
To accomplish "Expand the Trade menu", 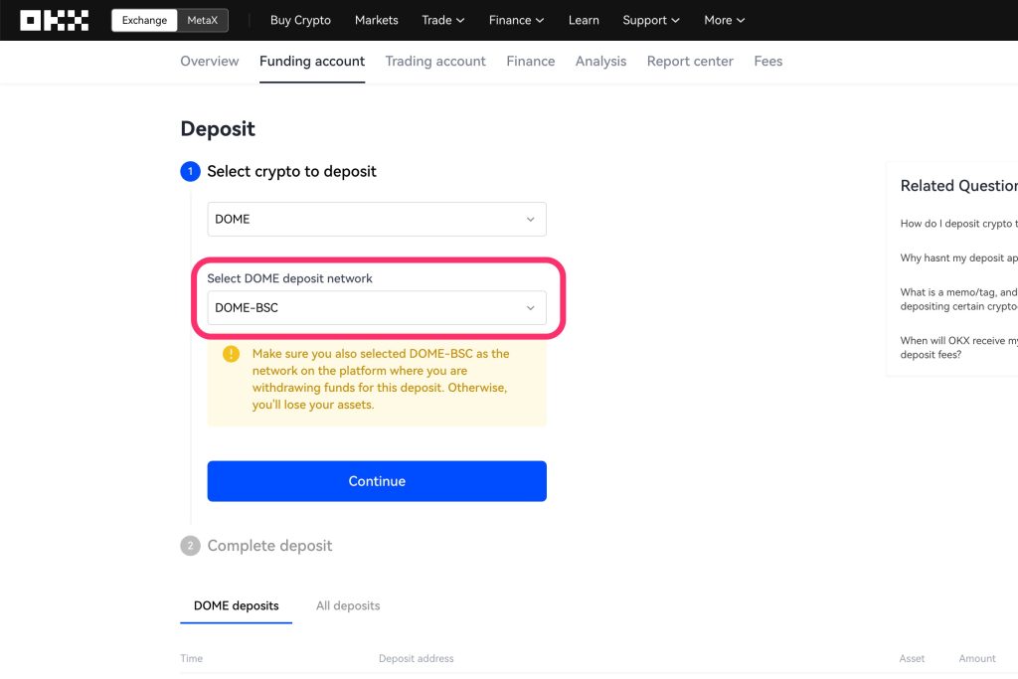I will 442,20.
